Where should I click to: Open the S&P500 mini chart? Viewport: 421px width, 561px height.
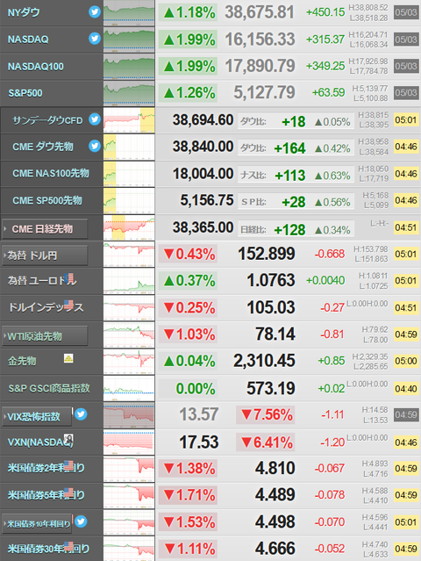(129, 93)
